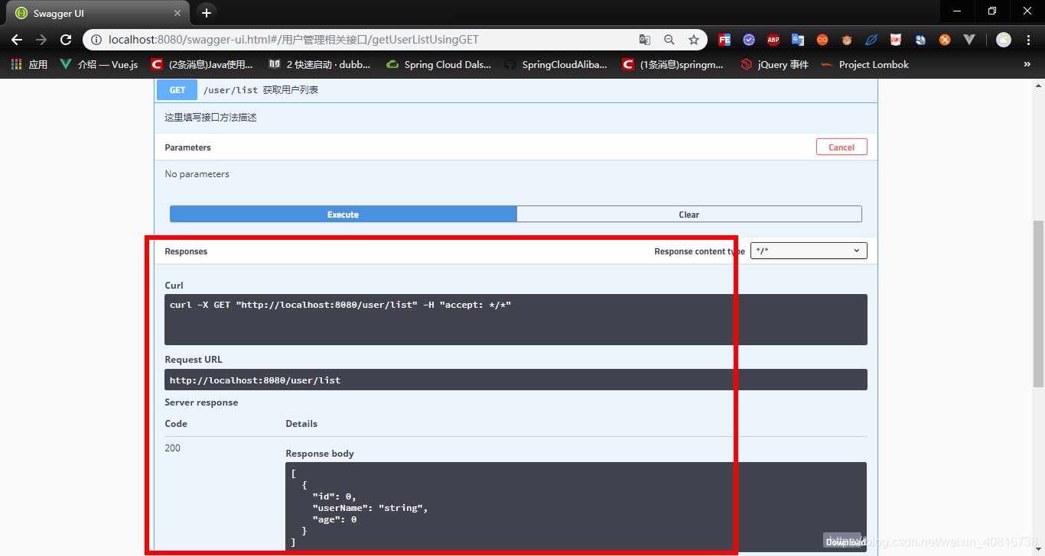Click the "id": 0 line
Image resolution: width=1045 pixels, height=556 pixels.
334,496
